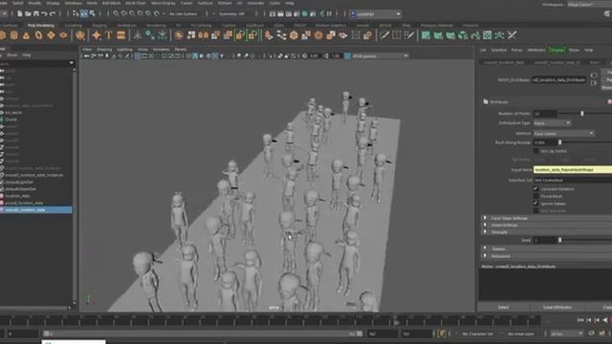Open the UV Editor green shelf icon
612x344 pixels.
[426, 35]
